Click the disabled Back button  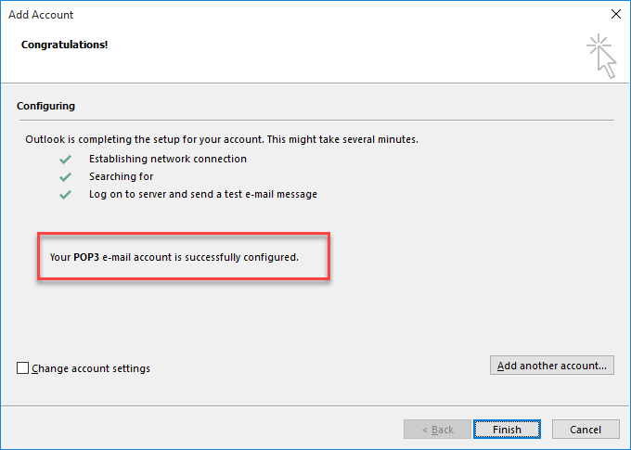pos(437,430)
